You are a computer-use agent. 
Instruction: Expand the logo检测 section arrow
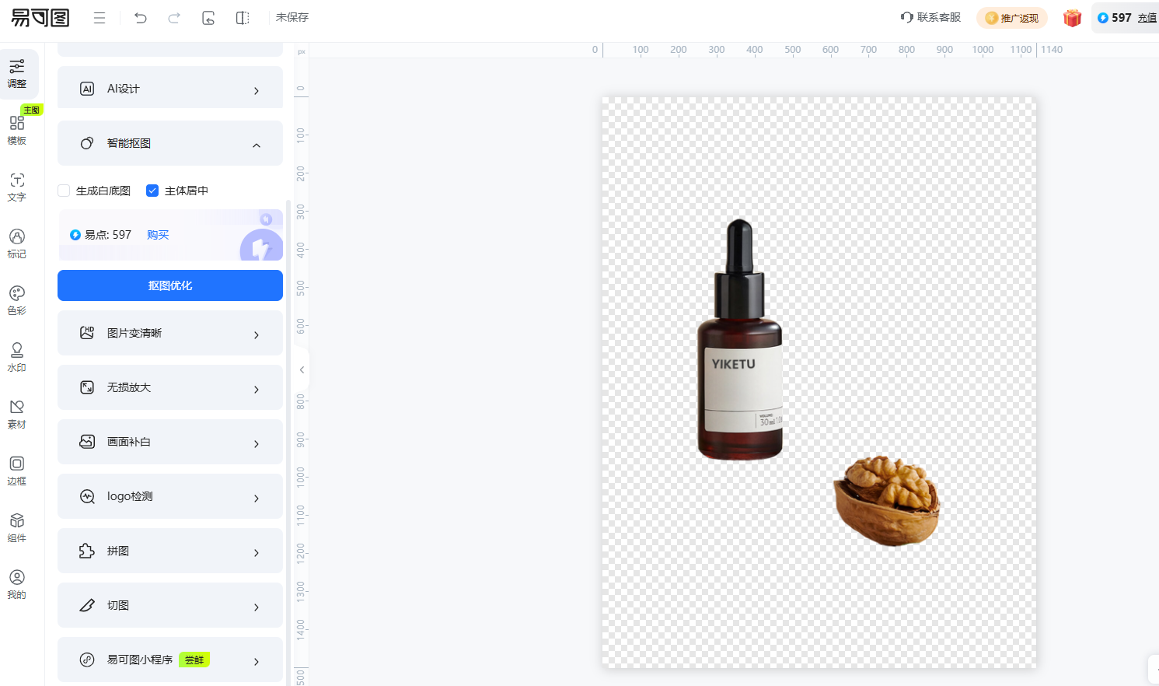[x=257, y=499]
